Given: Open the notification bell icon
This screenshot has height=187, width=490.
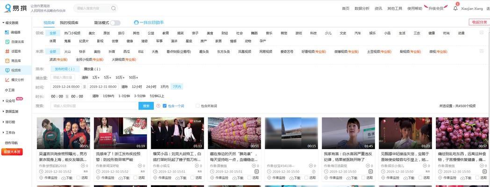Looking at the screenshot, I should point(455,8).
